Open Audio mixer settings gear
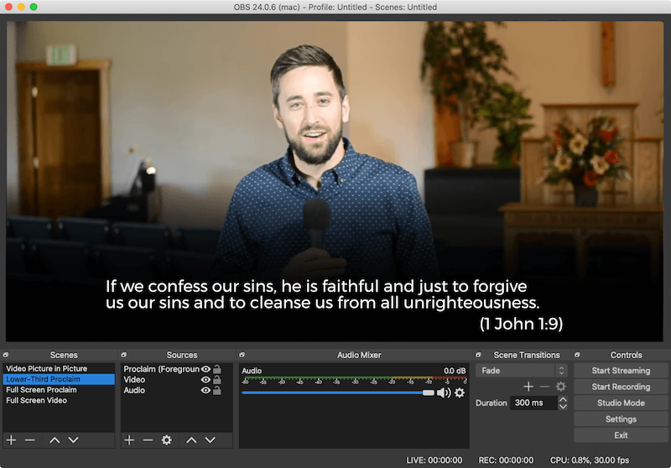Viewport: 671px width, 468px height. [x=459, y=393]
